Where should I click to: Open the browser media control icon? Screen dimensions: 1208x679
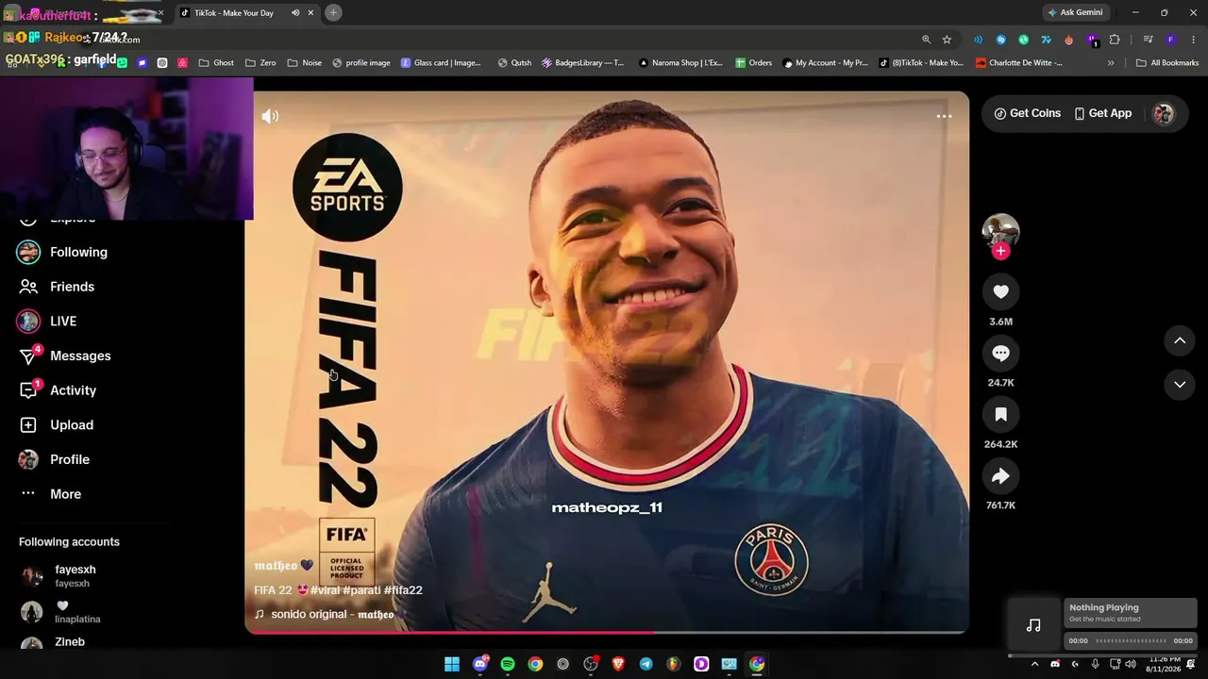[x=1148, y=40]
